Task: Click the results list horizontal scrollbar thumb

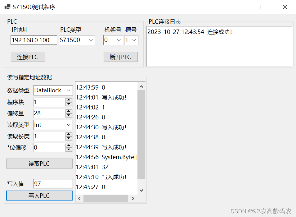Action: click(106, 198)
